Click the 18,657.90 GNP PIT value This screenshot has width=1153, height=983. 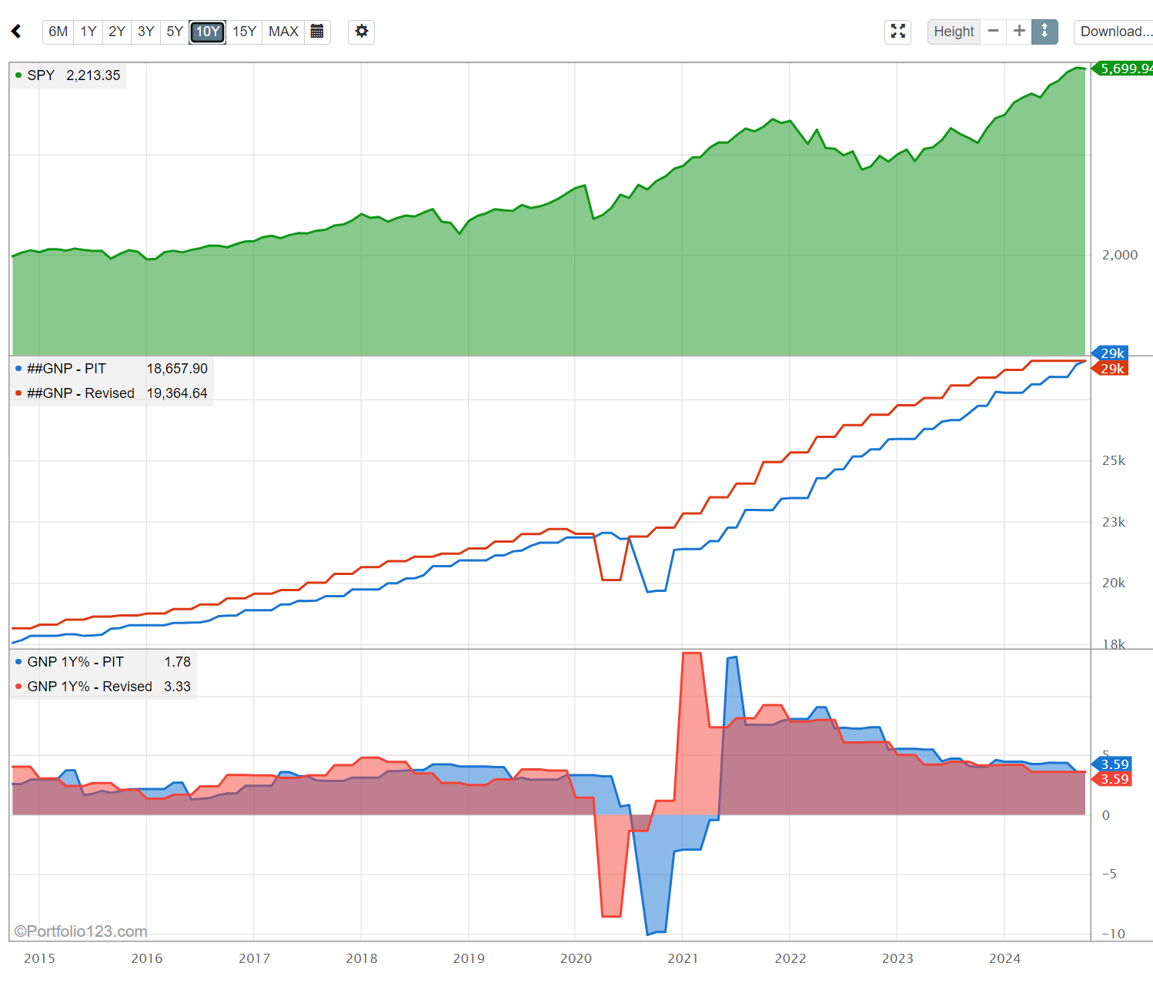[x=177, y=369]
